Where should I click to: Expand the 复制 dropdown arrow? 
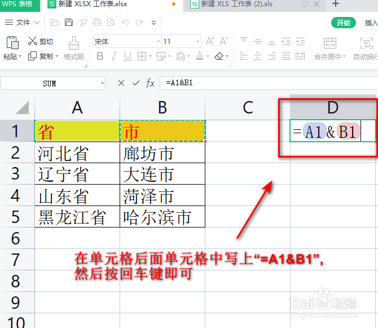(56, 56)
